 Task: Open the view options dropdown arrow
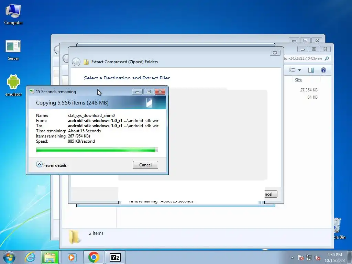coord(299,70)
